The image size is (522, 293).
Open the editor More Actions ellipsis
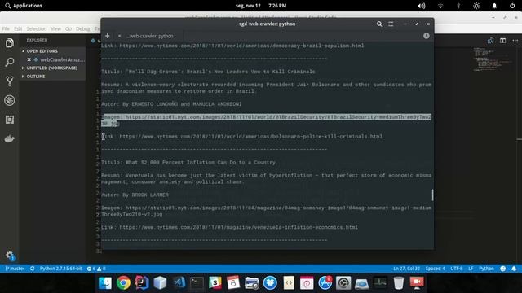coord(515,41)
